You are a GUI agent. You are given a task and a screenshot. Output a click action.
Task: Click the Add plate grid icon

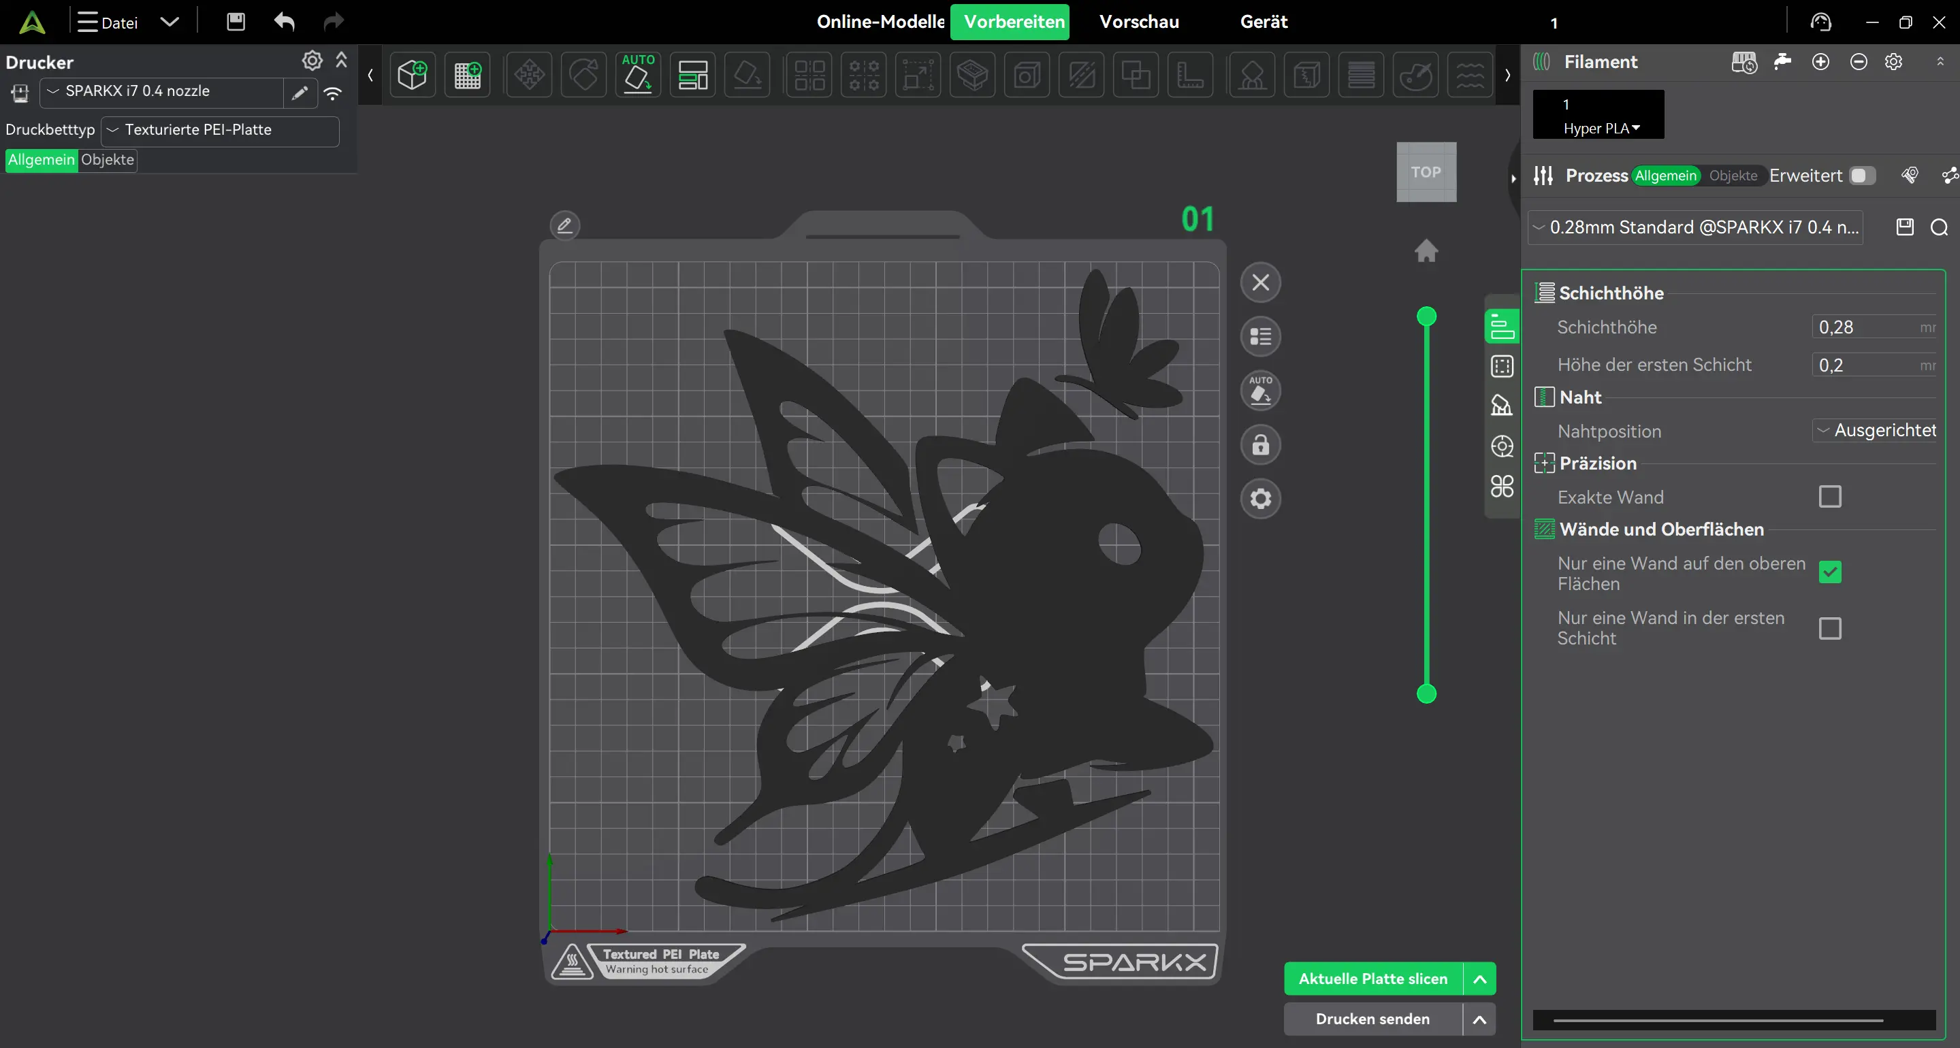467,75
